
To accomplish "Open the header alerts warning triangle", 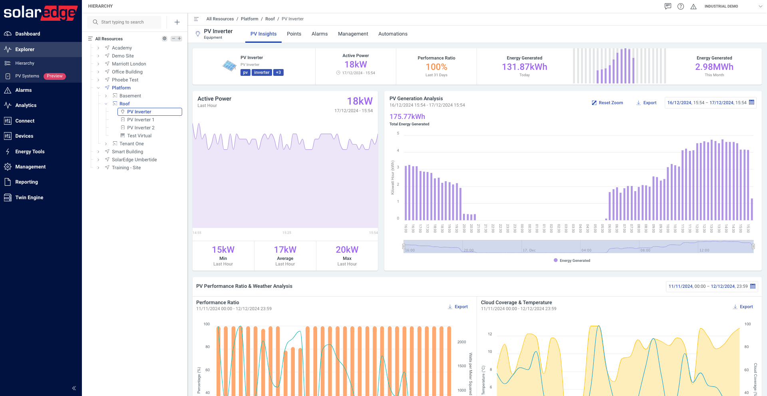I will (693, 6).
